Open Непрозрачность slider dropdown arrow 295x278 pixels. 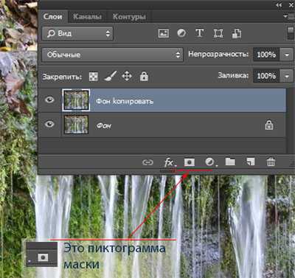tap(287, 55)
